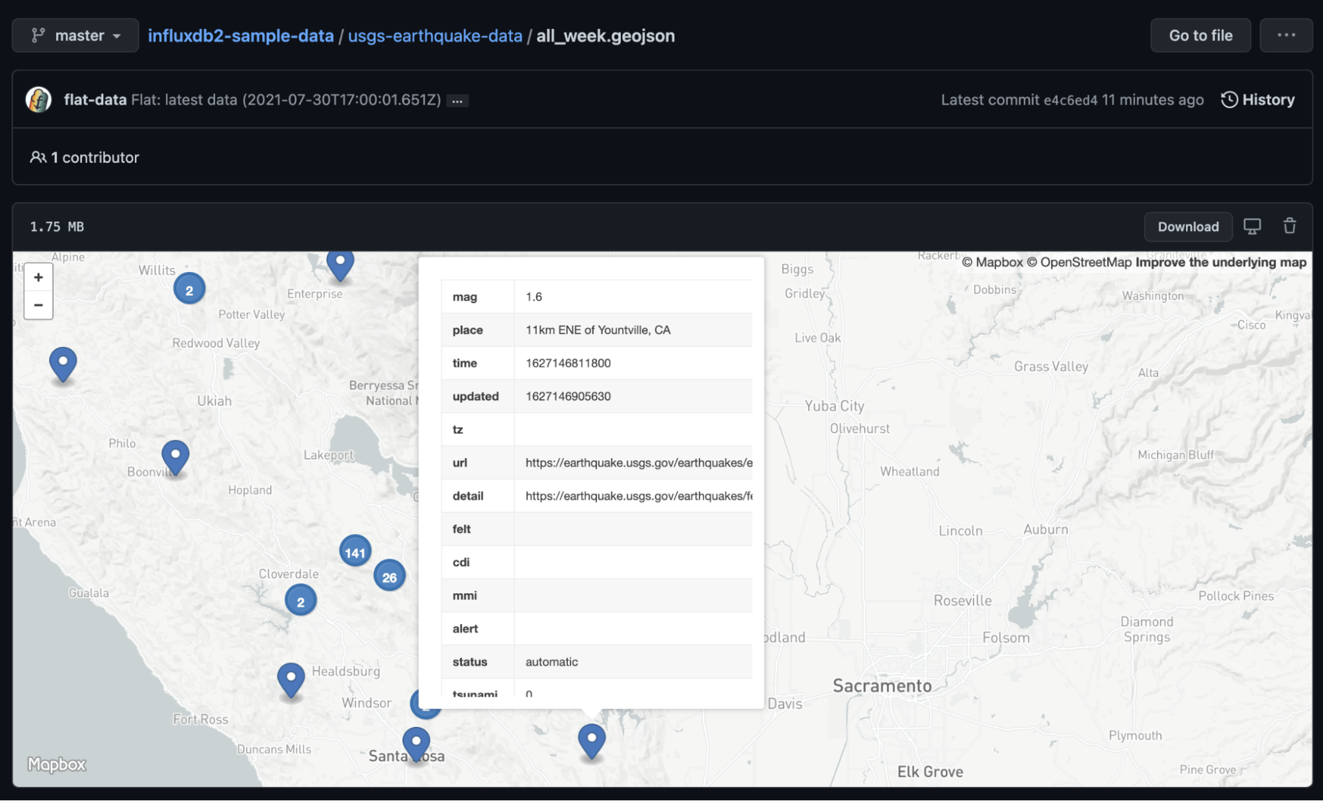The image size is (1323, 801).
Task: Select the 26 earthquake cluster marker
Action: tap(389, 576)
